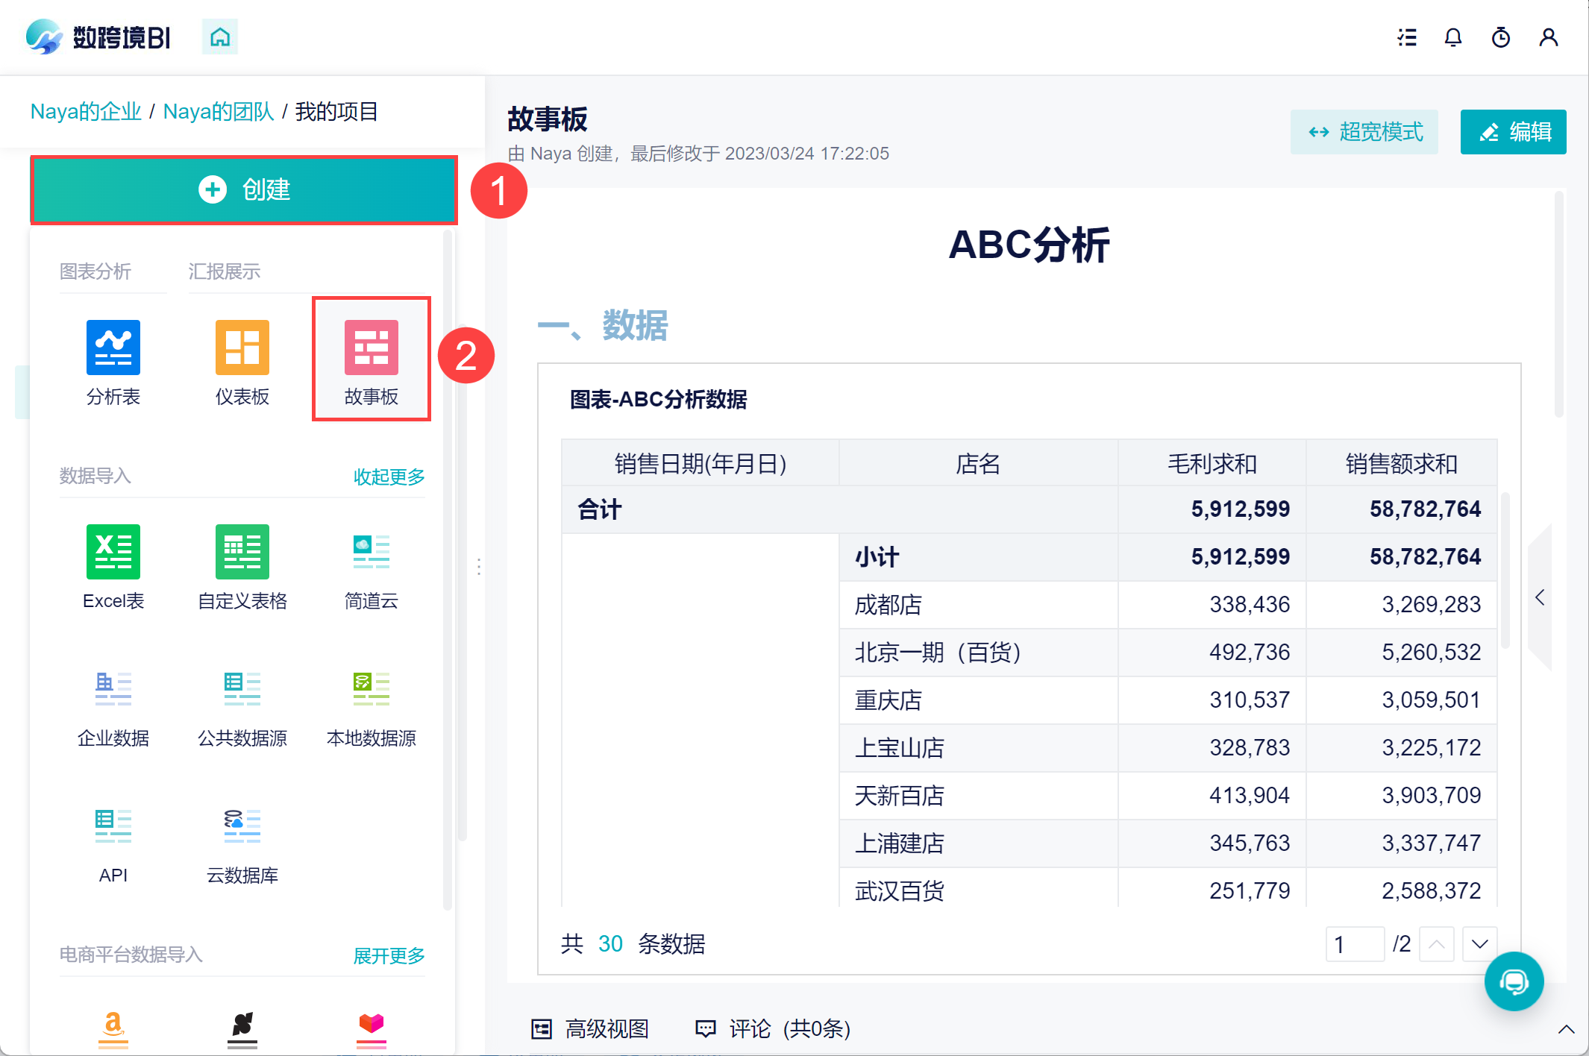Toggle 超宽模式 ultra-wide mode
The height and width of the screenshot is (1056, 1589).
pos(1364,132)
